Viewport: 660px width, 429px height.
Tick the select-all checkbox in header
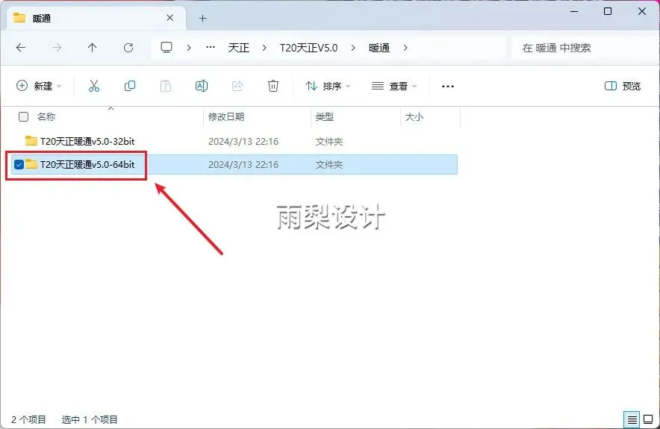pos(24,116)
